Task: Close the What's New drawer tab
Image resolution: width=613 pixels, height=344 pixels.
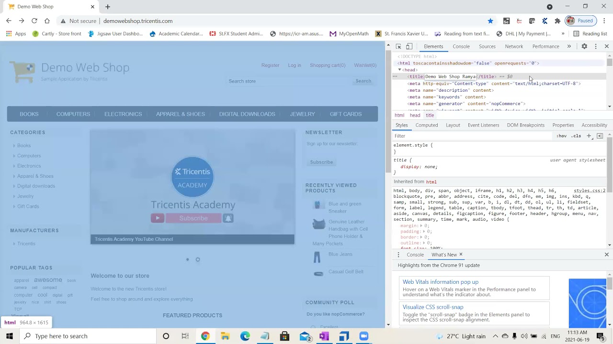Action: [x=461, y=255]
